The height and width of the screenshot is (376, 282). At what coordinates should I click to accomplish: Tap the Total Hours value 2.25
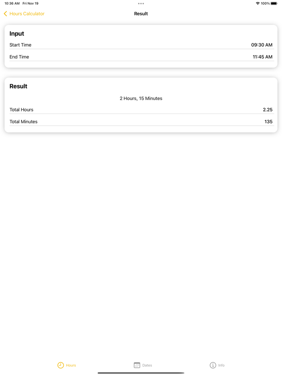pyautogui.click(x=268, y=109)
